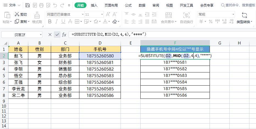Expand the Merge and Center dropdown arrow
Image resolution: width=256 pixels, height=129 pixels.
click(176, 22)
